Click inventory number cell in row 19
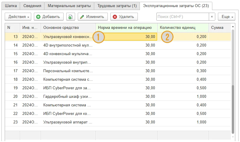The image size is (240, 142). click(x=30, y=88)
